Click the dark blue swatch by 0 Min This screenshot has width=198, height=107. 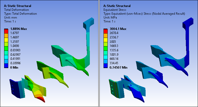(x=6, y=66)
